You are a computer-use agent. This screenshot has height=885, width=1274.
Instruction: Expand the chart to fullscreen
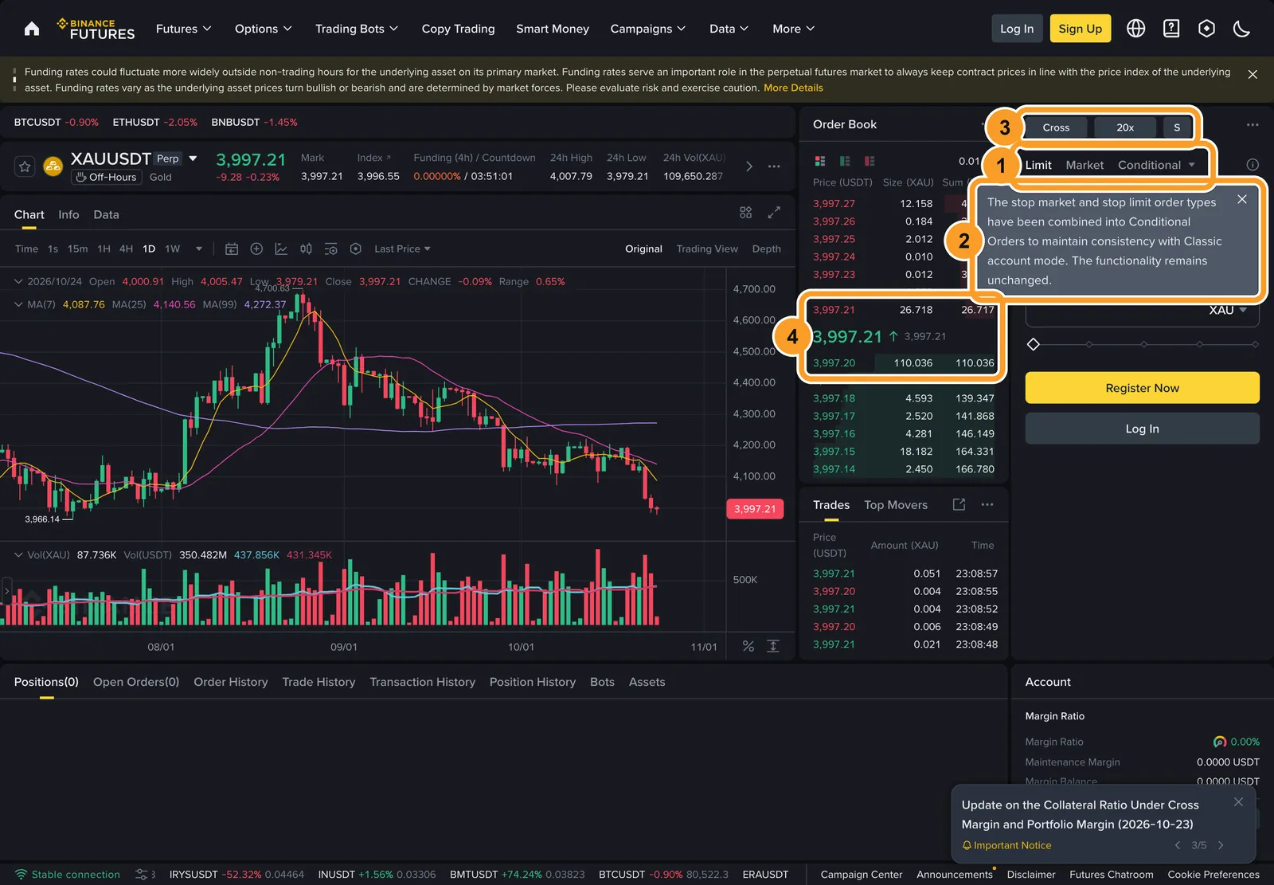(774, 213)
